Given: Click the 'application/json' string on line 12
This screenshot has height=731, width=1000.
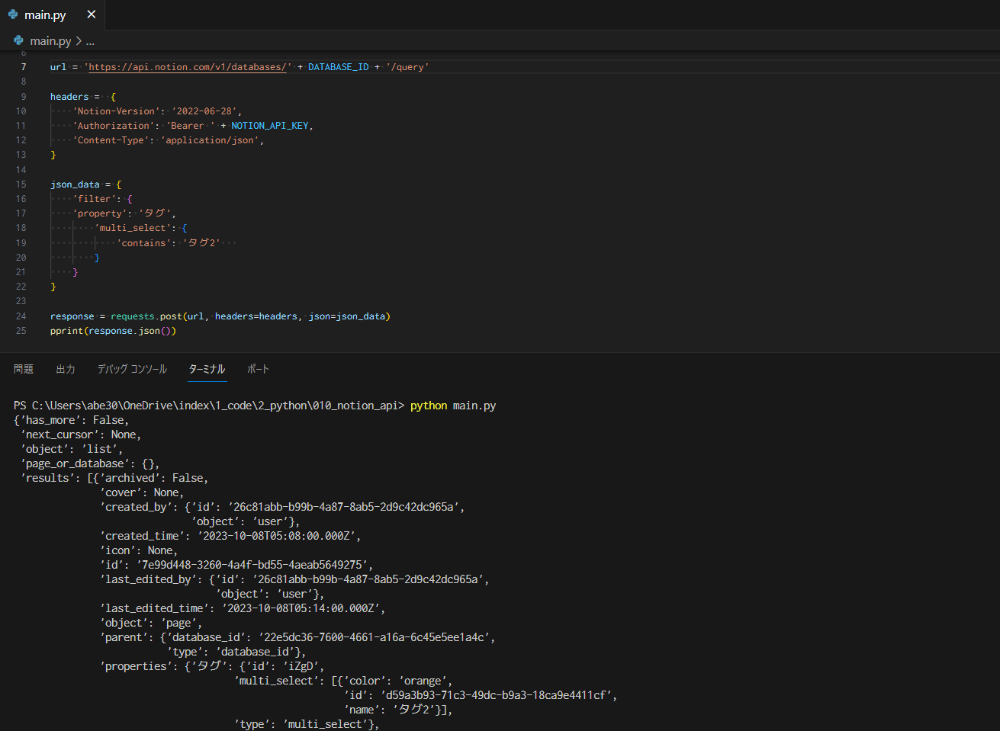Looking at the screenshot, I should point(210,140).
